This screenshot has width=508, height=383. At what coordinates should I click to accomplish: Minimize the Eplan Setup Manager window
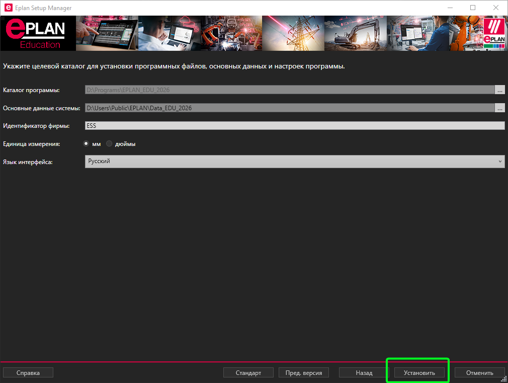450,8
